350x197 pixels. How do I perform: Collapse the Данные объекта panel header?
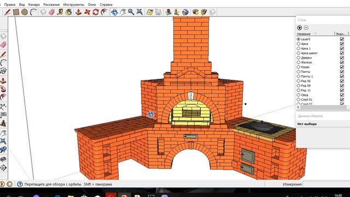(323, 116)
